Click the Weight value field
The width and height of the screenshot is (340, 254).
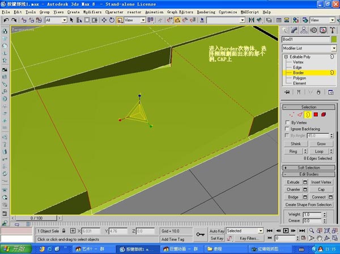tap(312, 214)
